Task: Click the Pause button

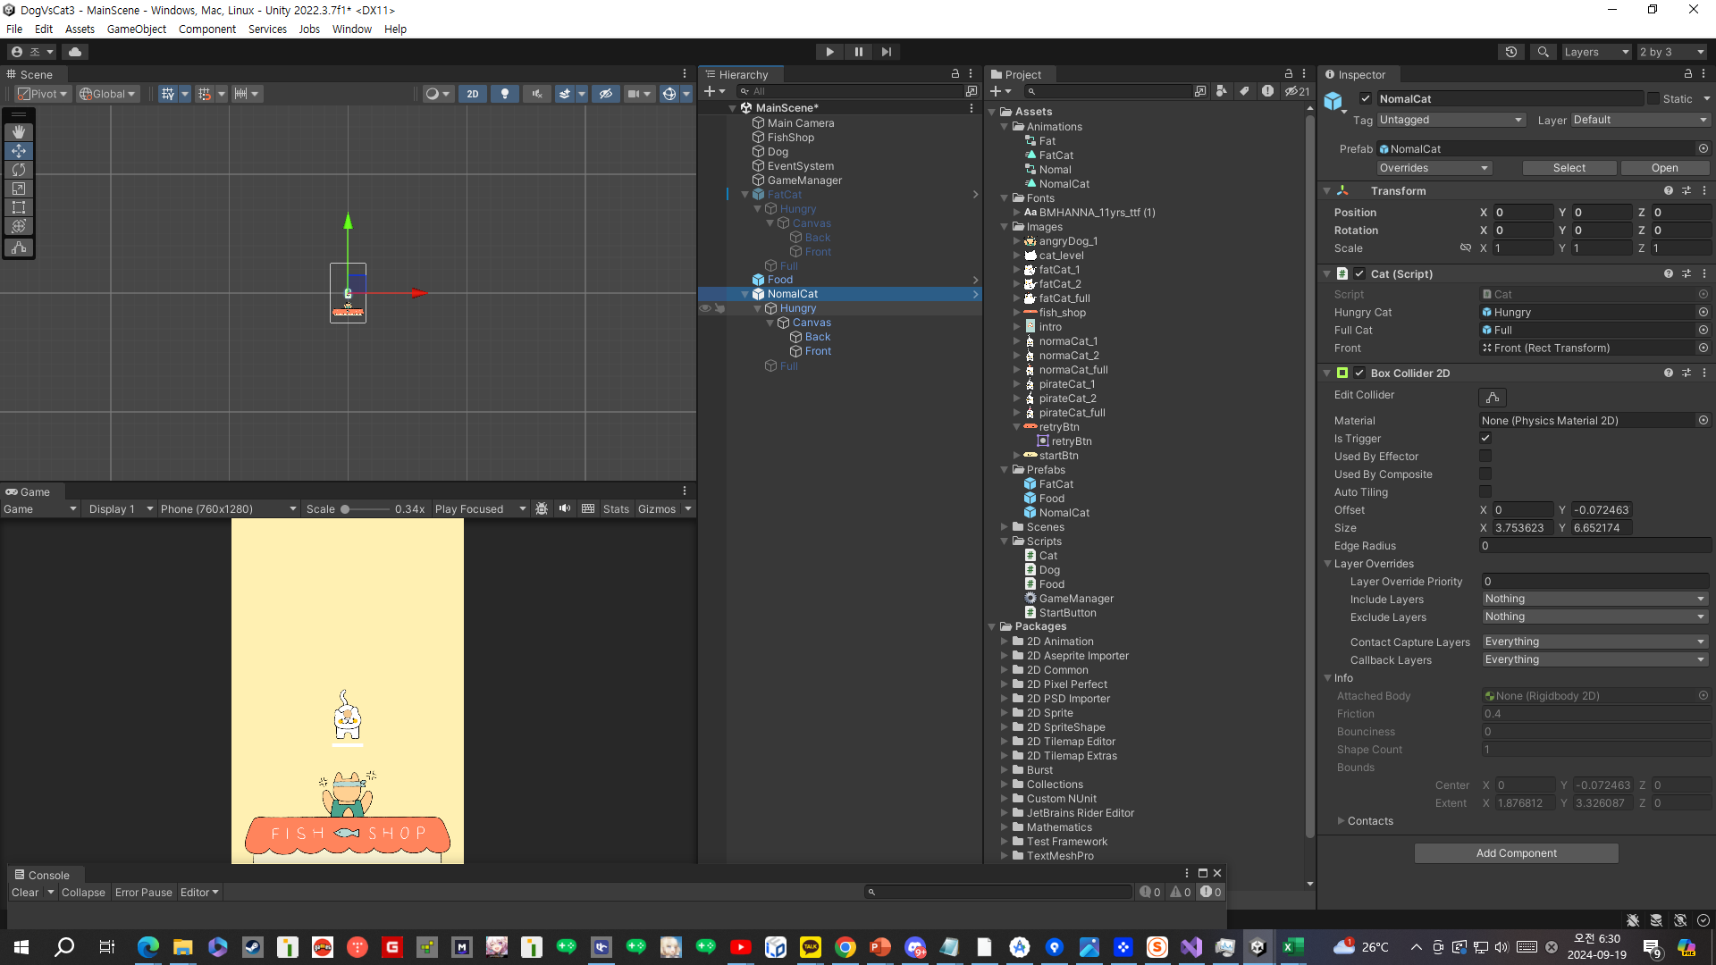Action: pos(858,52)
